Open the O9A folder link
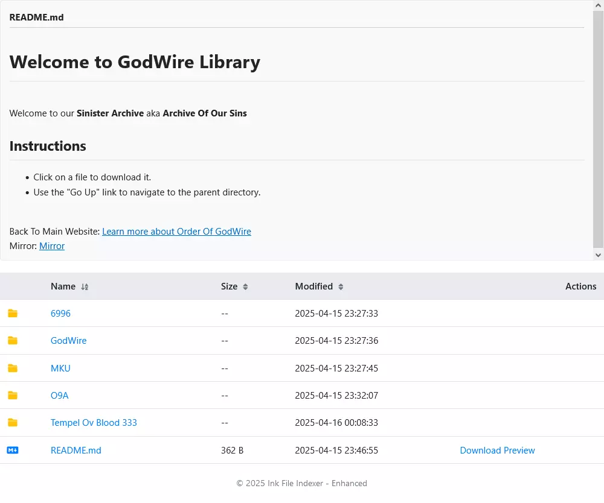The width and height of the screenshot is (604, 503). (x=59, y=396)
